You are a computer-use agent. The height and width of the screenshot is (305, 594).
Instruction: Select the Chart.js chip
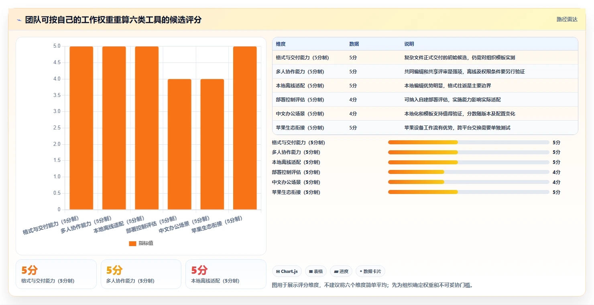click(x=287, y=271)
